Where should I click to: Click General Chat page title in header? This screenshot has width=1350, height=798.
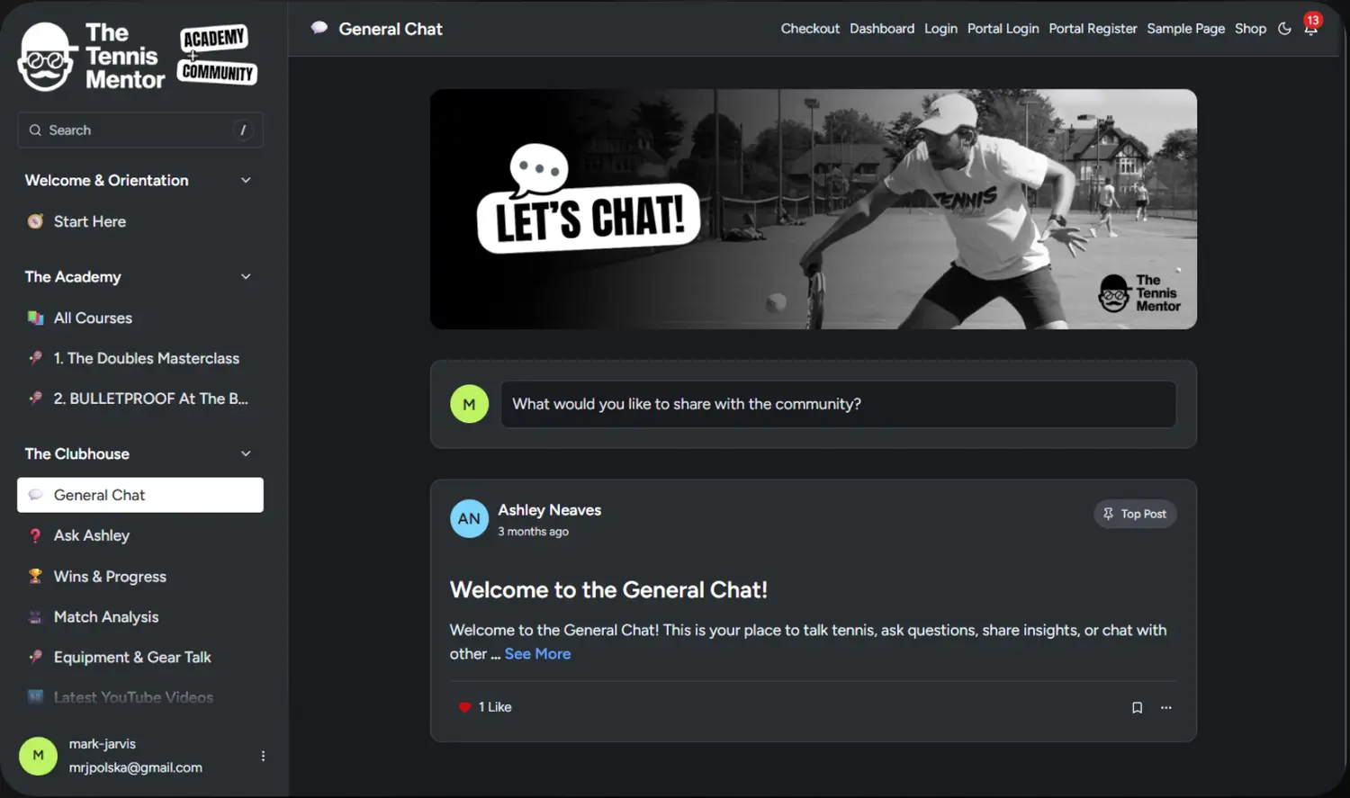coord(391,29)
